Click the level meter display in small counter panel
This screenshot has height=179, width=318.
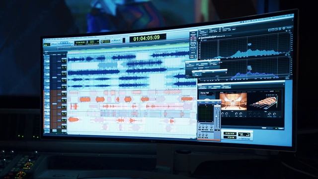(244, 135)
